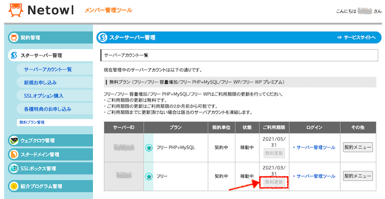Screen dimensions: 385x199
Task: Click the 2021/05/31 expiry date
Action: point(274,142)
